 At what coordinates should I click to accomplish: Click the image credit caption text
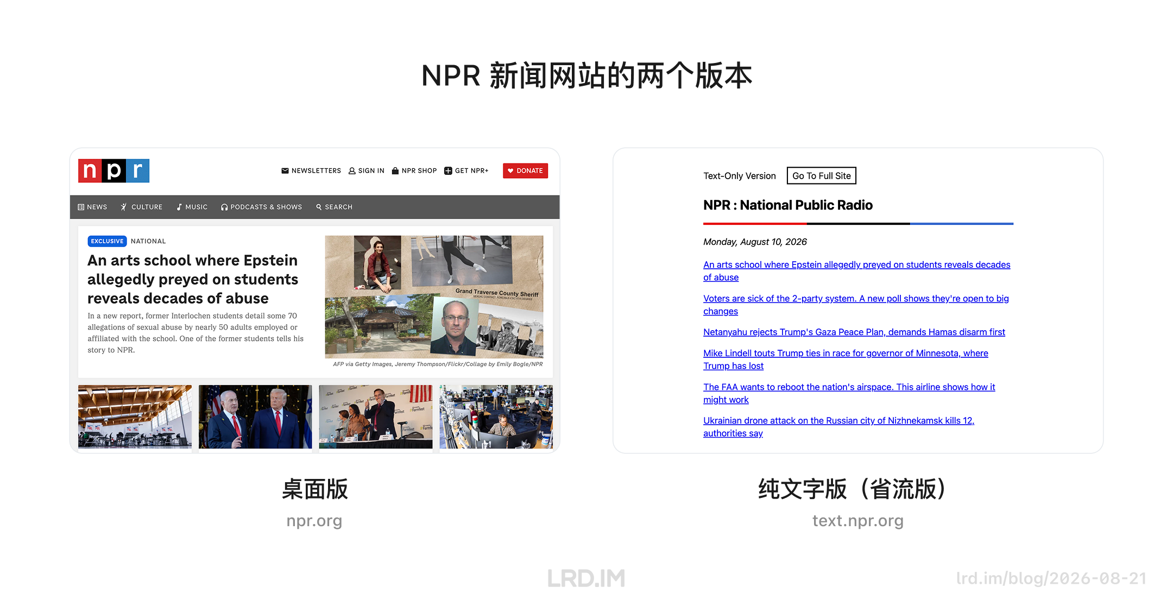click(438, 364)
